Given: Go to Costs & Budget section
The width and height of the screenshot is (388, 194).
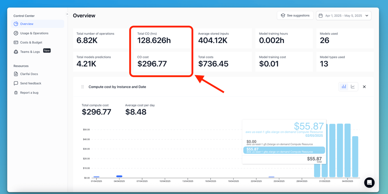Looking at the screenshot, I should 31,43.
